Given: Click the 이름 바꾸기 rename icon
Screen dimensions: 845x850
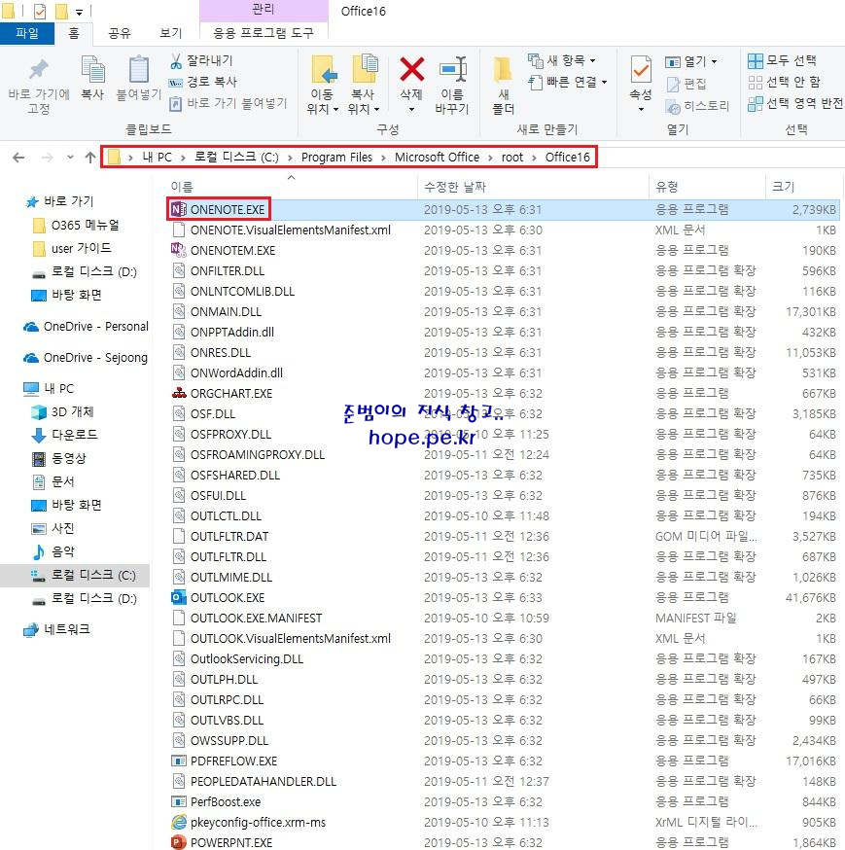Looking at the screenshot, I should coord(452,69).
